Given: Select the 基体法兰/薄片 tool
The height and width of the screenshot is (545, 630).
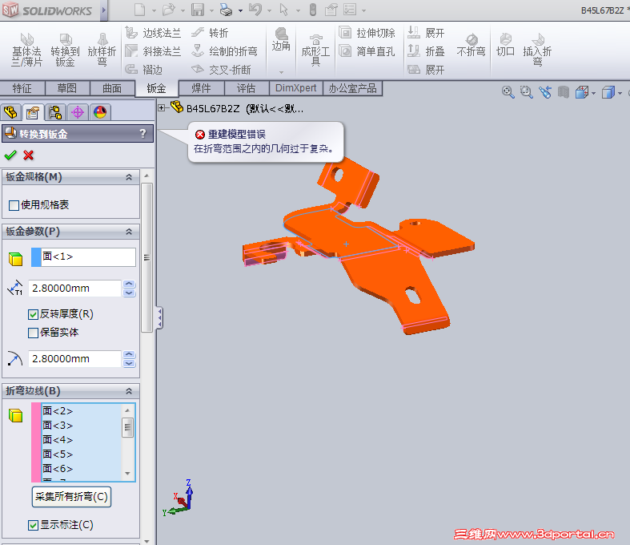Looking at the screenshot, I should pyautogui.click(x=26, y=50).
